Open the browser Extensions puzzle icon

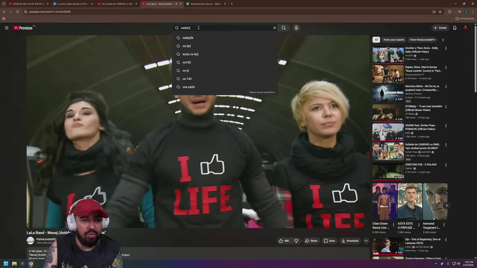(449, 12)
